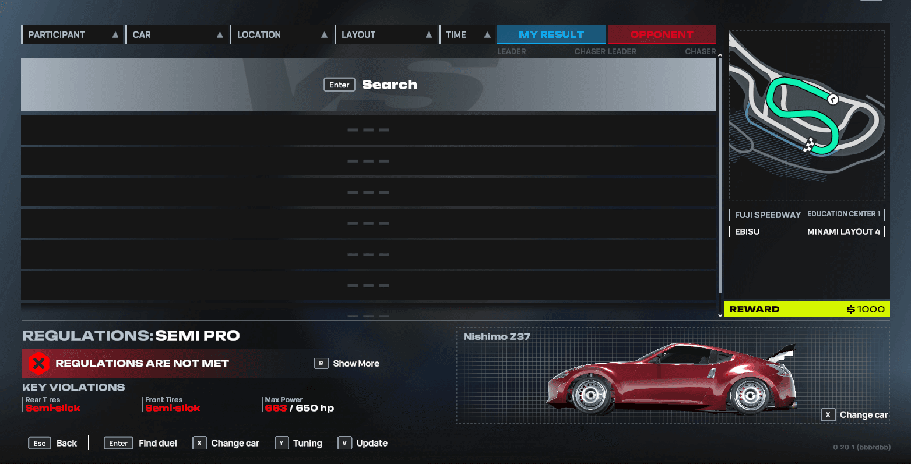Viewport: 911px width, 464px height.
Task: Click the R key icon for Show More
Action: coord(321,363)
